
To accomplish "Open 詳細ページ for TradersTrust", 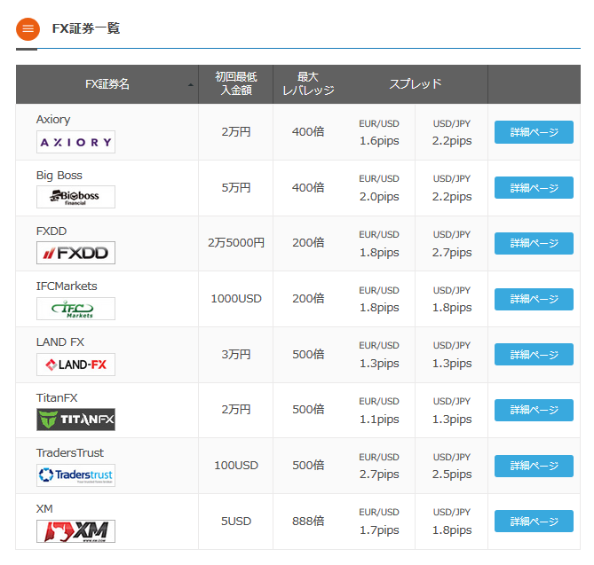I will (534, 466).
